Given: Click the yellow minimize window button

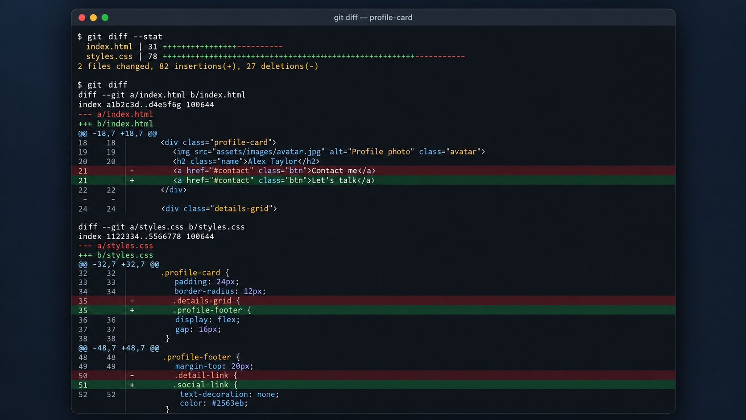Looking at the screenshot, I should [93, 17].
